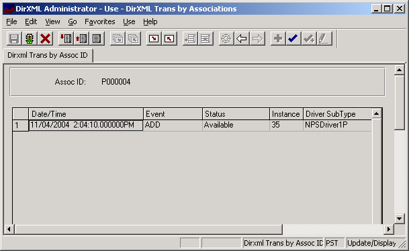Image resolution: width=409 pixels, height=251 pixels.
Task: Open the View menu
Action: coord(52,21)
